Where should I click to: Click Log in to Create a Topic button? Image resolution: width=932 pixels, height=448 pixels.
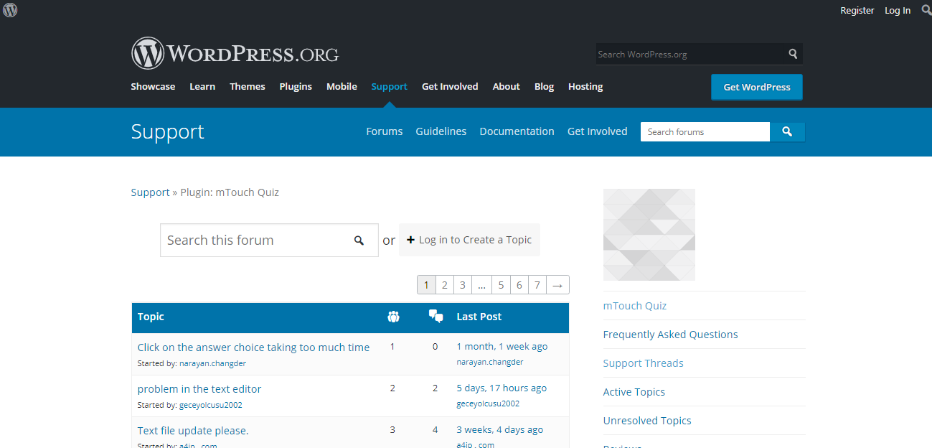point(469,240)
